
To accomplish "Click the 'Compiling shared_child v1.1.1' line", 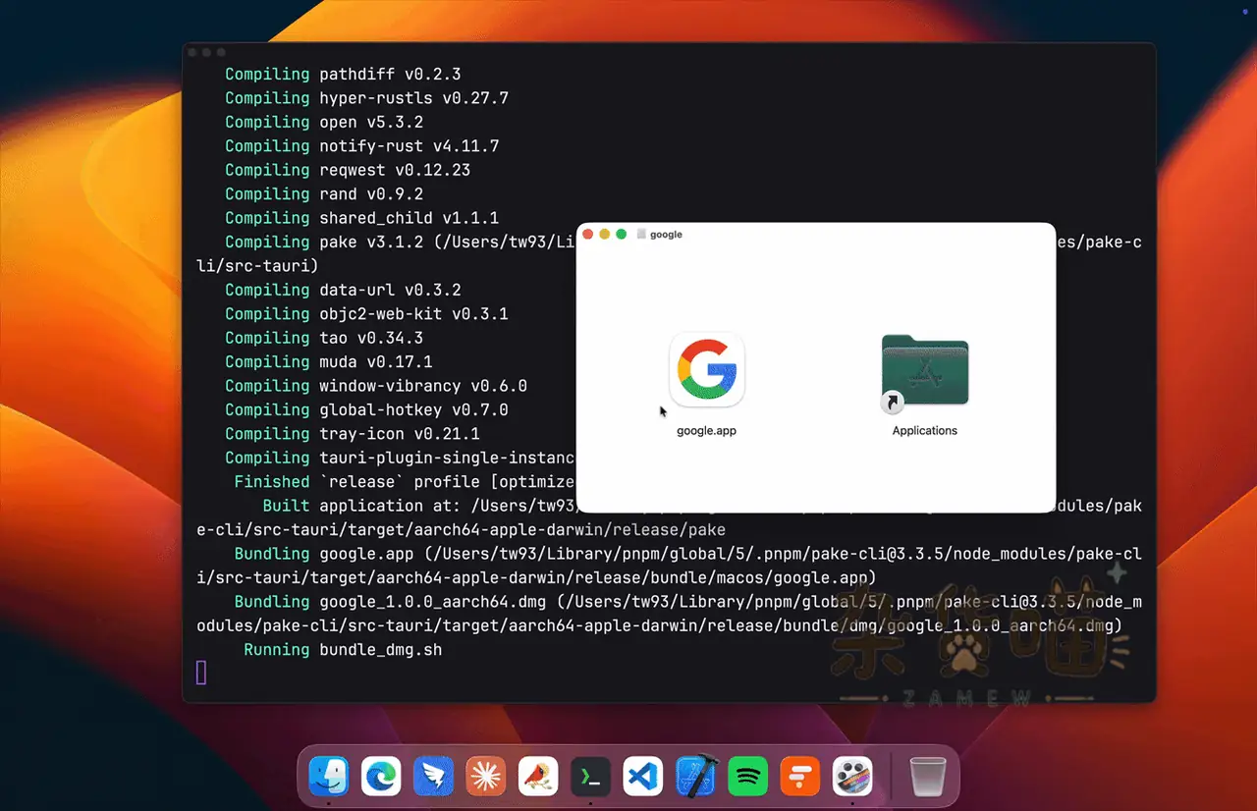I will pyautogui.click(x=362, y=218).
